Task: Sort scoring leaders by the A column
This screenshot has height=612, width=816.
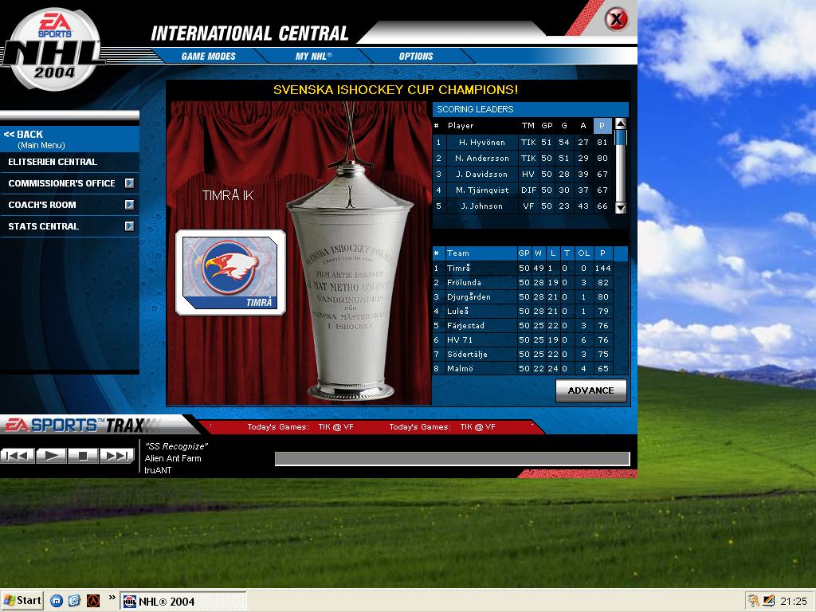Action: click(x=583, y=125)
